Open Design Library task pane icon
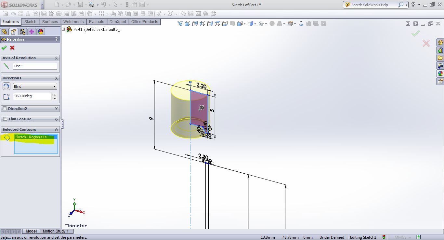Screen dimensions: 444x240 pos(440,50)
